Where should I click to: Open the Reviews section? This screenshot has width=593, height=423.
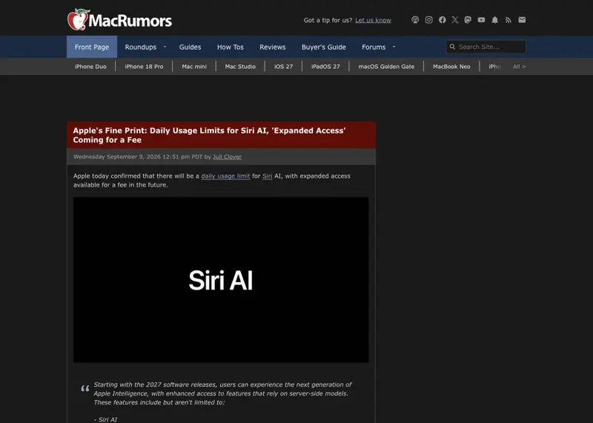[272, 47]
